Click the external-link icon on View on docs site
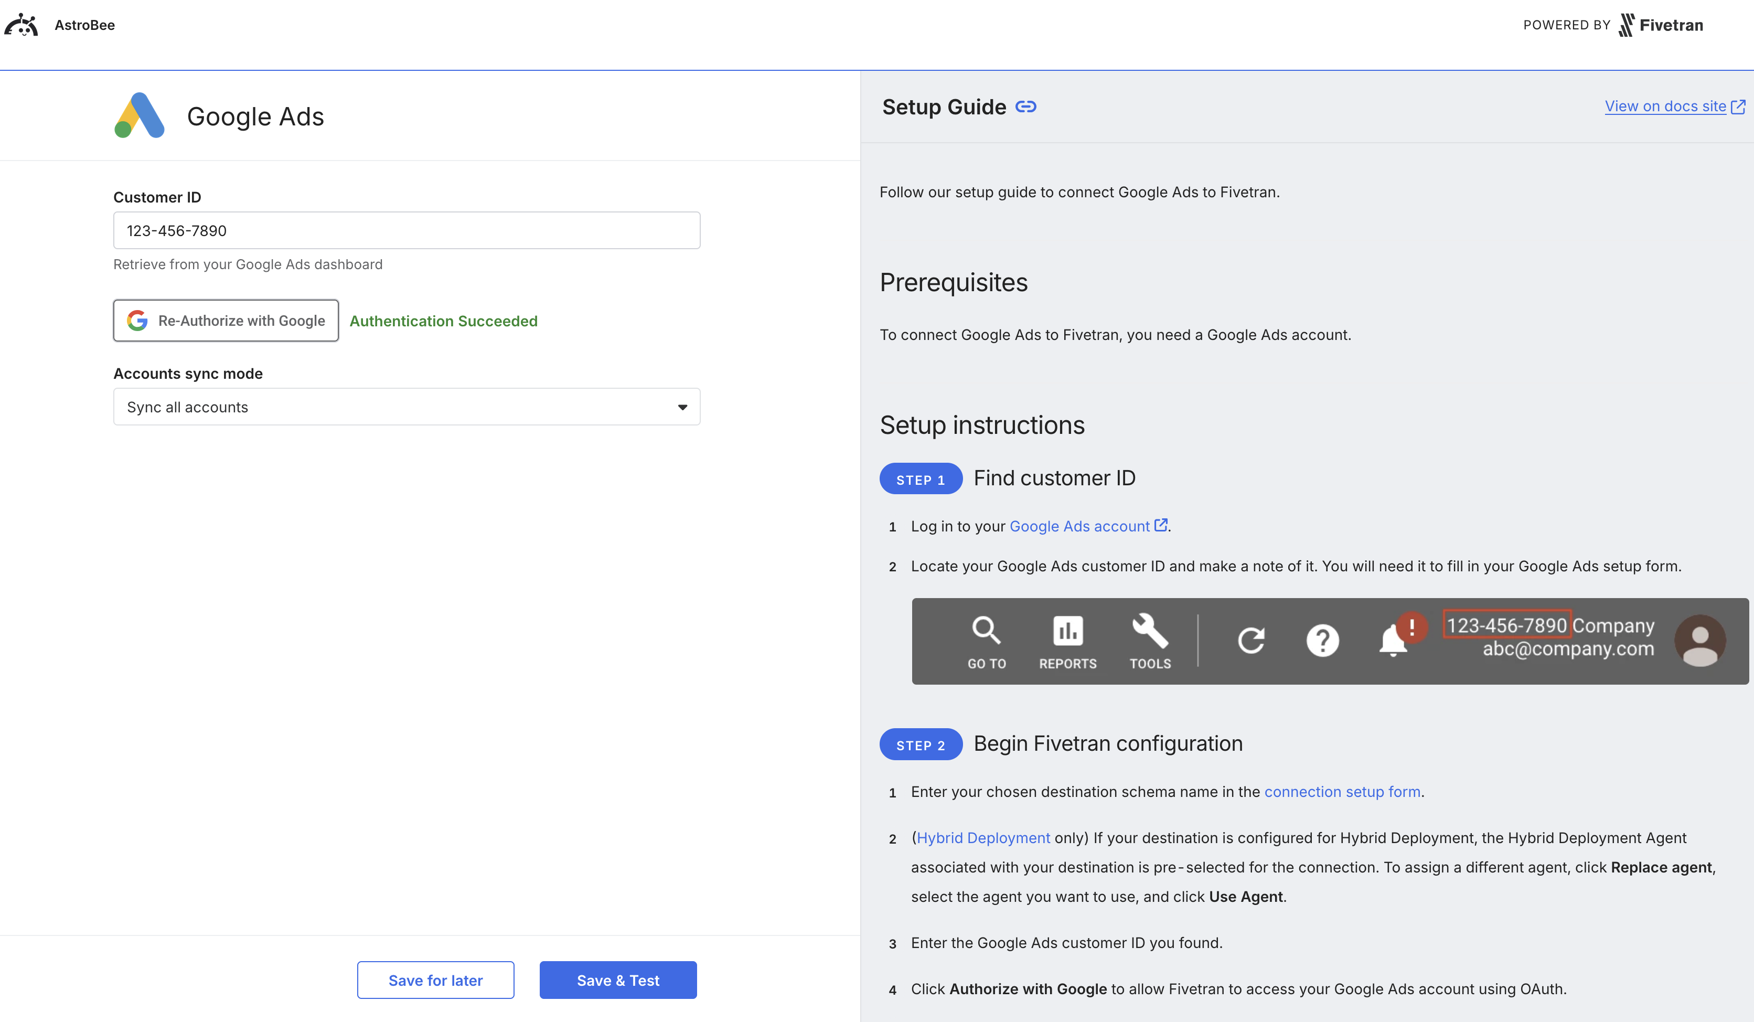The width and height of the screenshot is (1754, 1022). click(1739, 106)
